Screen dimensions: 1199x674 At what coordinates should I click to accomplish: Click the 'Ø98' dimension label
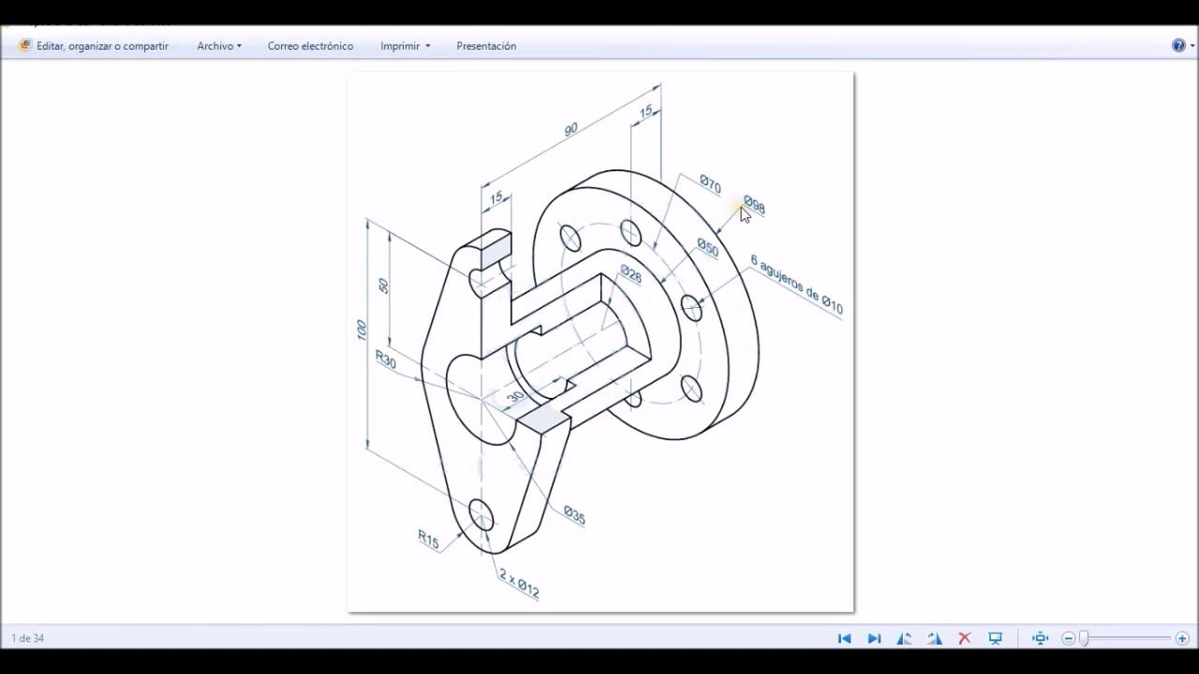[754, 205]
